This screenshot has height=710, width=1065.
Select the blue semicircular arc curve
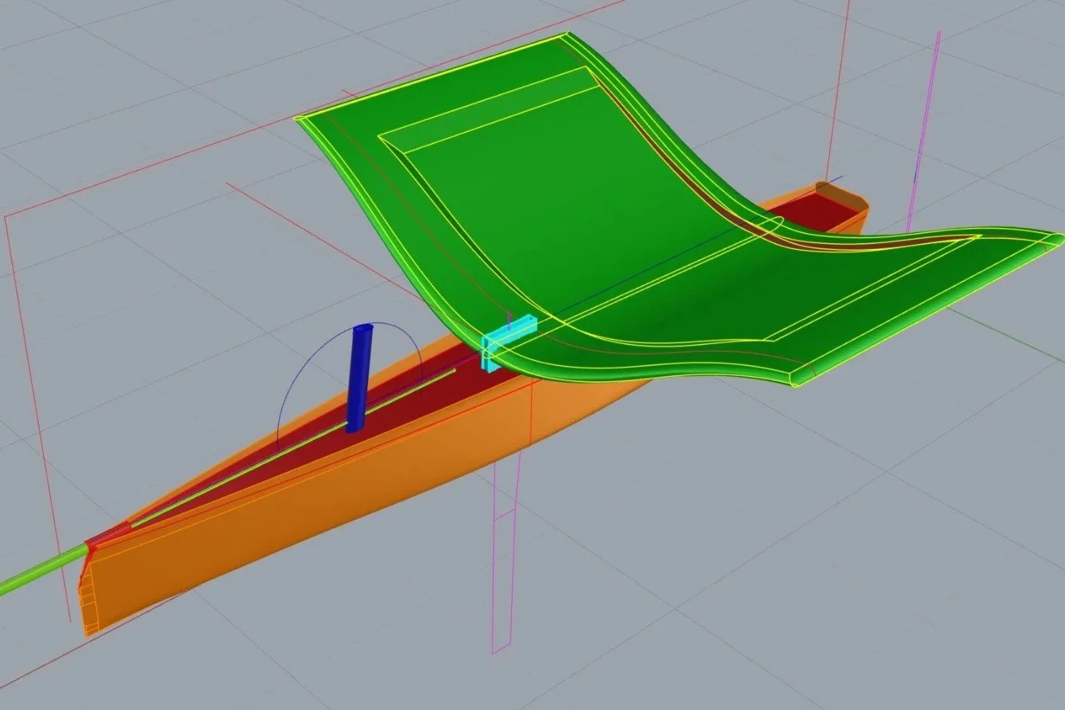pyautogui.click(x=349, y=383)
